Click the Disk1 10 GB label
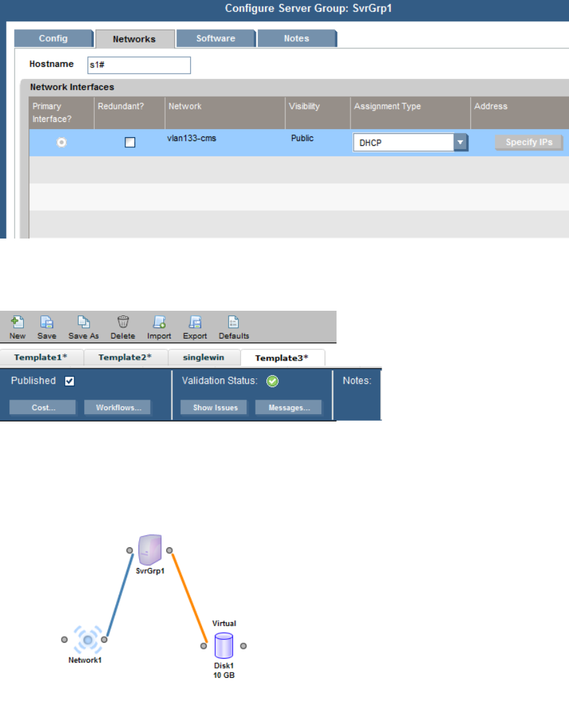 coord(224,671)
